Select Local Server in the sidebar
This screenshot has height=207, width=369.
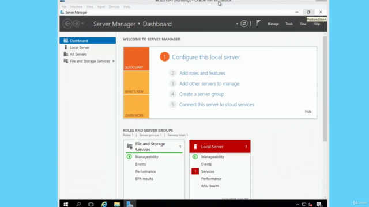pyautogui.click(x=88, y=47)
